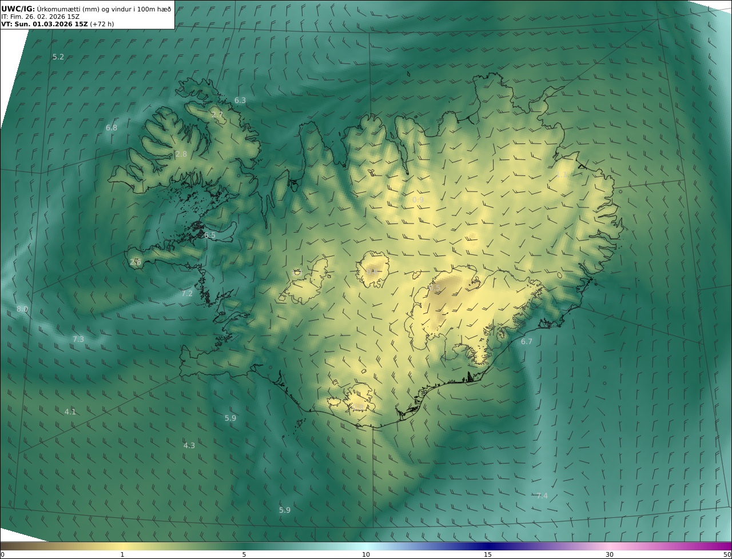Screen dimensions: 732x559
Task: Click the map value 7.2
Action: [187, 294]
